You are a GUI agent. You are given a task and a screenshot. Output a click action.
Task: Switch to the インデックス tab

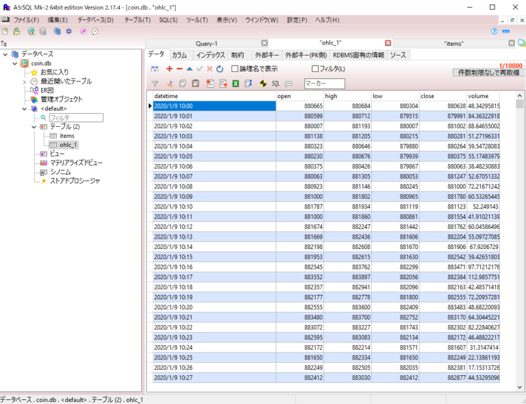210,54
